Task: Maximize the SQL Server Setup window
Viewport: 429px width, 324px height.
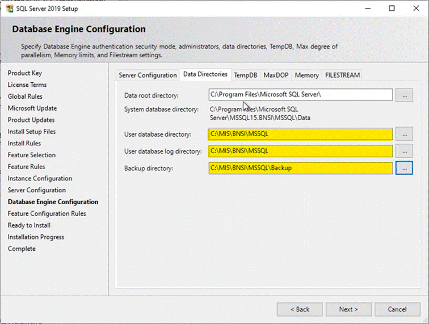Action: pos(392,9)
